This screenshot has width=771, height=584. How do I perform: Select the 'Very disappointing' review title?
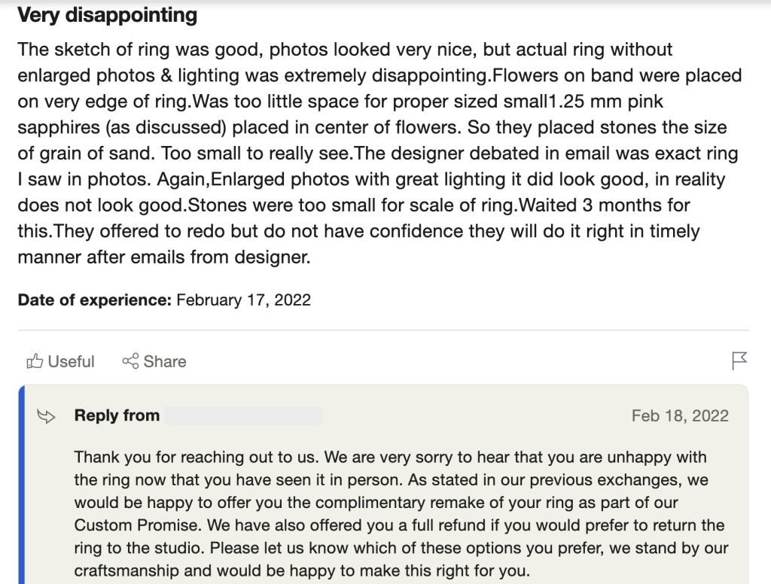click(x=107, y=15)
